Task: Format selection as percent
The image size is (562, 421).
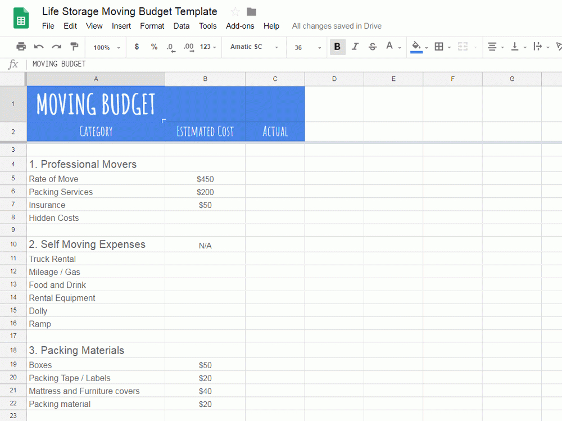Action: tap(154, 47)
